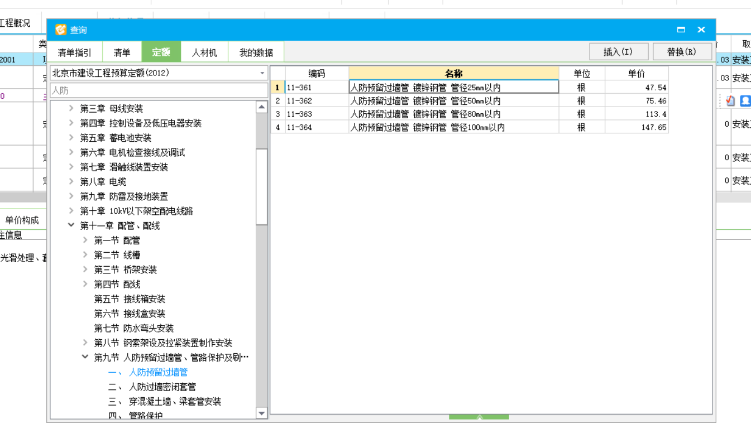Click the blue chat icon at right edge
The image size is (751, 443).
(745, 101)
